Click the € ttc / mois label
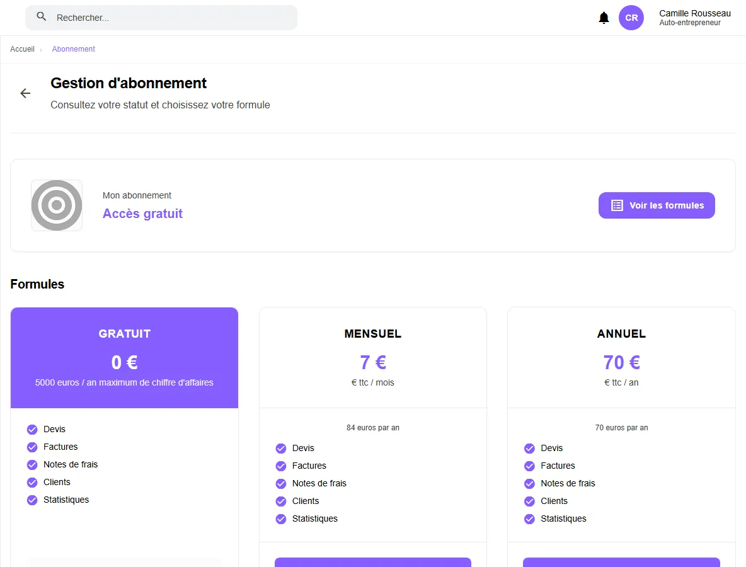The image size is (746, 567). 373,382
